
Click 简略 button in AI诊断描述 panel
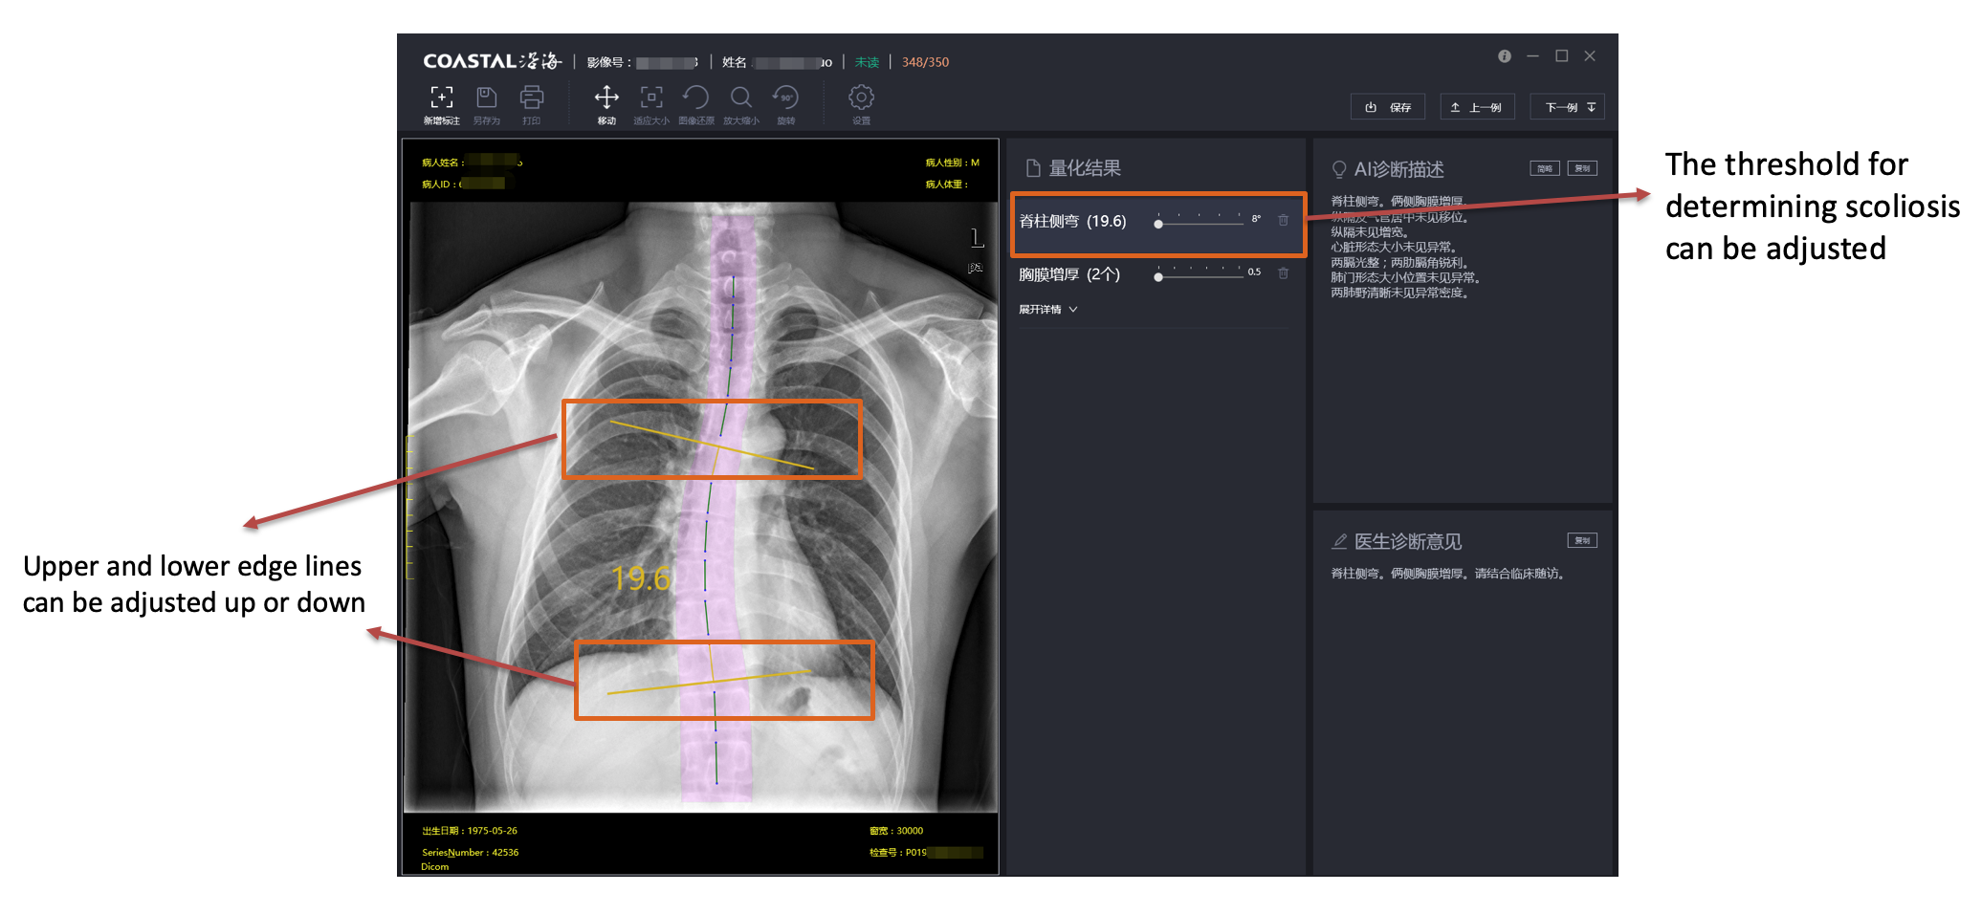click(x=1545, y=168)
